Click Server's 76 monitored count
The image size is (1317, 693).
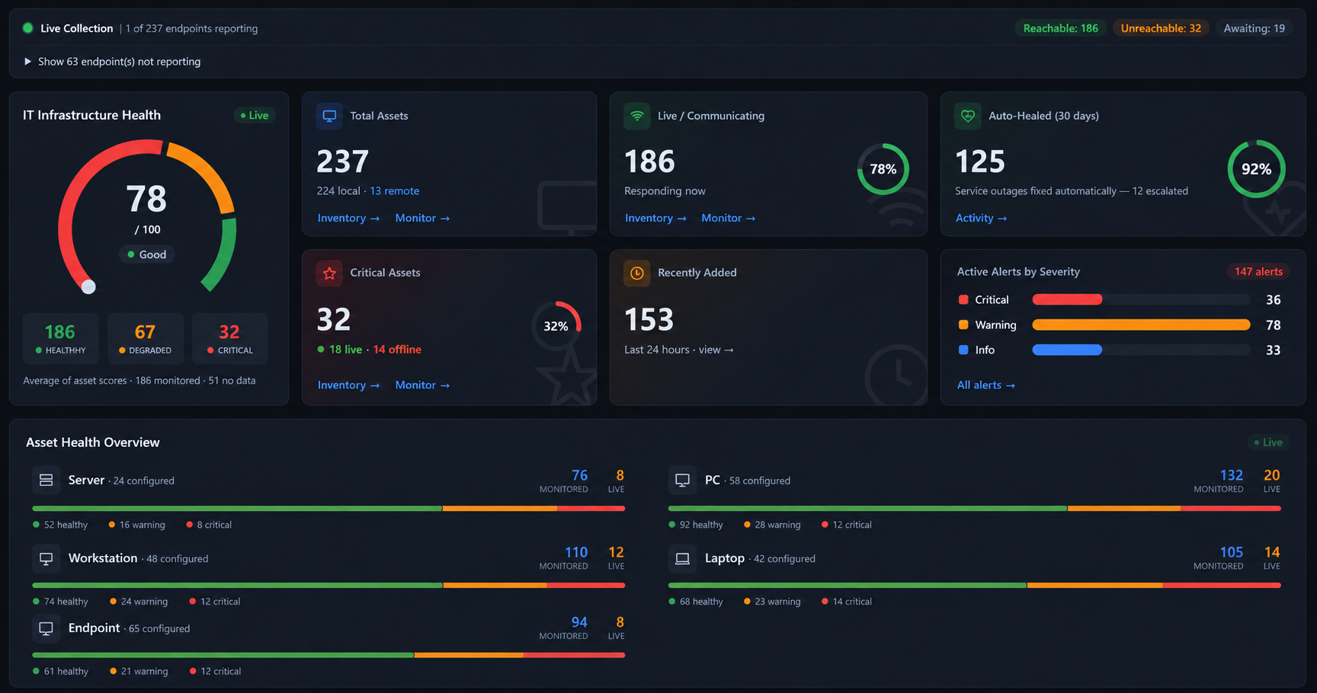pyautogui.click(x=579, y=475)
